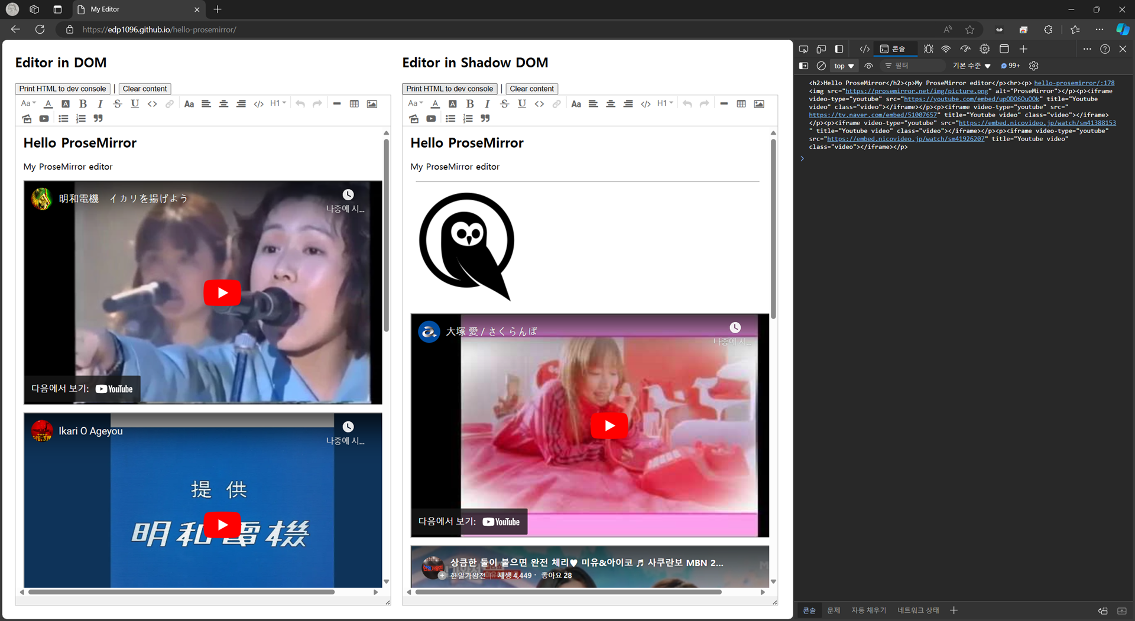Screen dimensions: 1135x621
Task: Open the Network tab in DevTools
Action: [946, 49]
